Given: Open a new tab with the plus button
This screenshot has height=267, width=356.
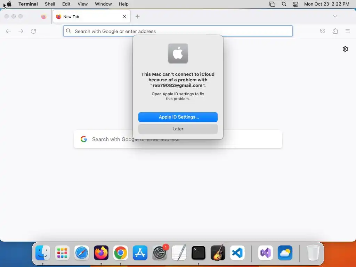Looking at the screenshot, I should [137, 16].
